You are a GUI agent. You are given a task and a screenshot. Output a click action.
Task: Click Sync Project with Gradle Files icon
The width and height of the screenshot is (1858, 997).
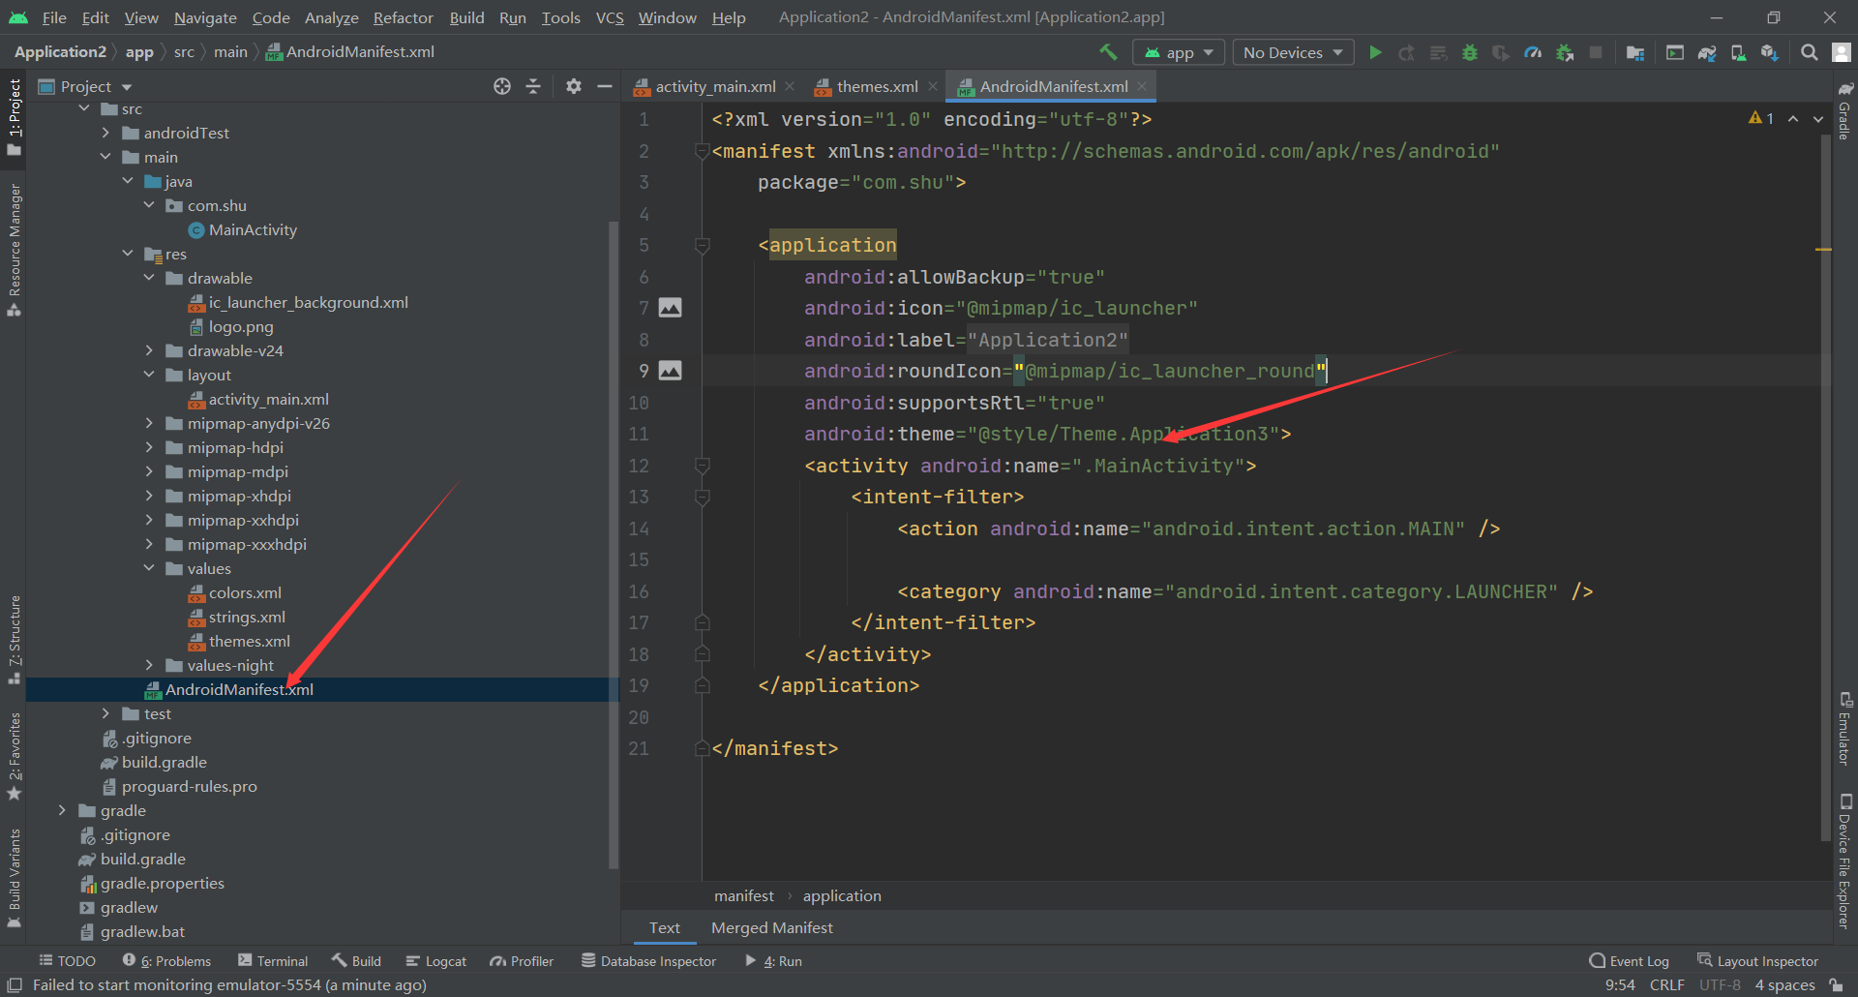click(x=1707, y=52)
